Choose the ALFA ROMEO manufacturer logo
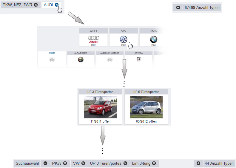 coord(81,59)
